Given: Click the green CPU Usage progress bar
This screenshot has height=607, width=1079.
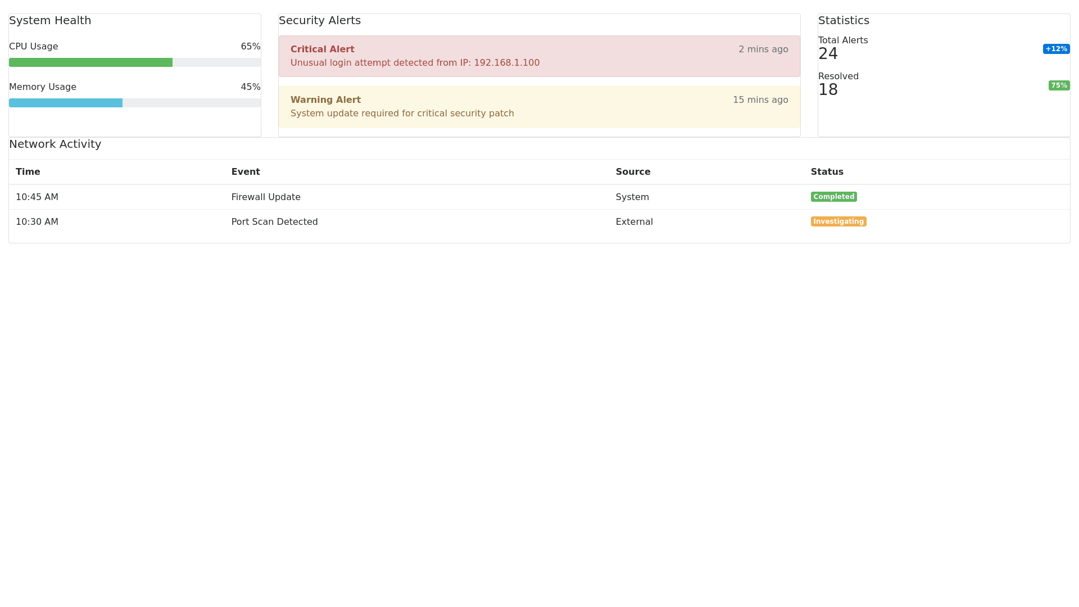Looking at the screenshot, I should (90, 62).
